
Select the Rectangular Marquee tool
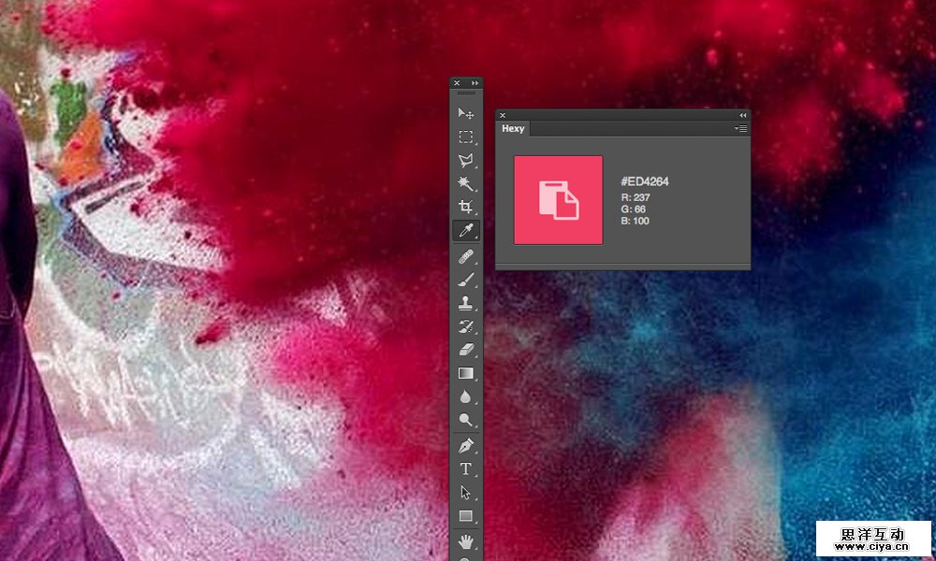[x=465, y=137]
